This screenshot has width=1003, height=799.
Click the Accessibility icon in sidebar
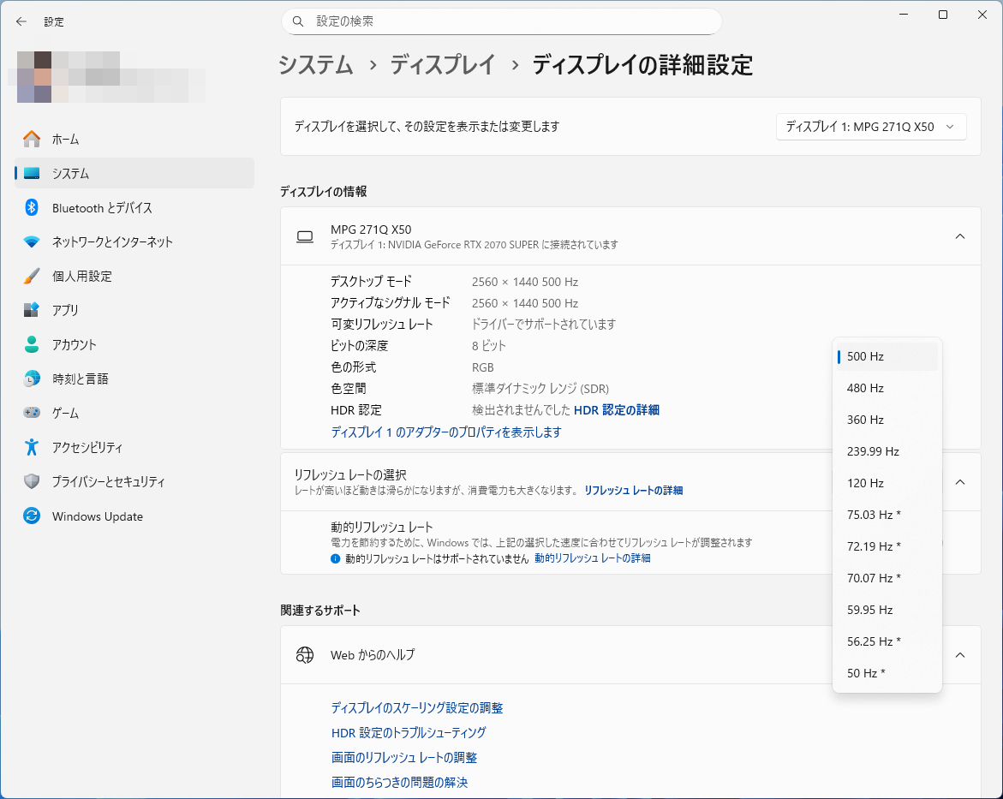[32, 447]
